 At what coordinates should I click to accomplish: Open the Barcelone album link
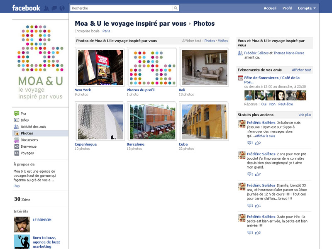(x=136, y=144)
